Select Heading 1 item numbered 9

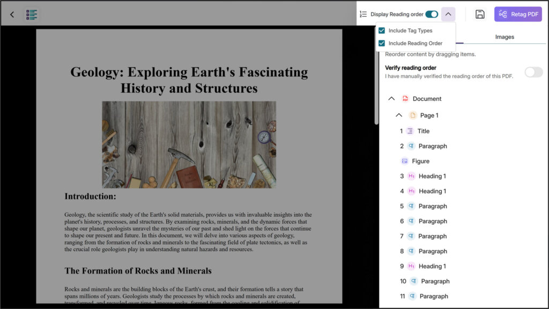[432, 266]
